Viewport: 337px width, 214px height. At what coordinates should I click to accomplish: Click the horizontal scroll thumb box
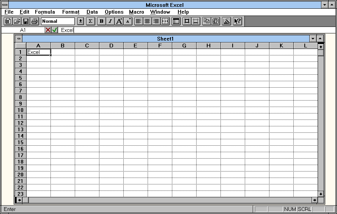25,200
